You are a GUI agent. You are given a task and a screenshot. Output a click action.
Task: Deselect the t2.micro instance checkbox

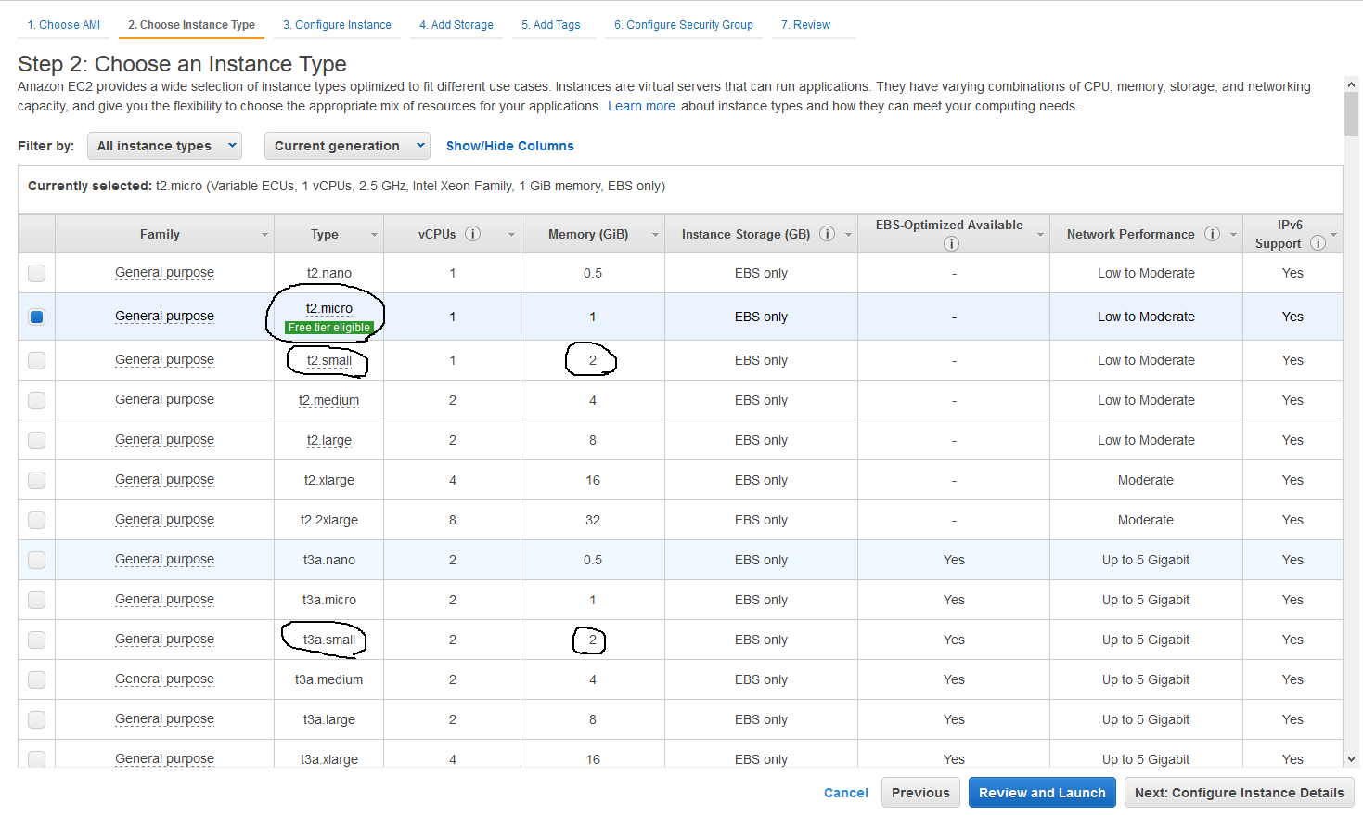36,317
